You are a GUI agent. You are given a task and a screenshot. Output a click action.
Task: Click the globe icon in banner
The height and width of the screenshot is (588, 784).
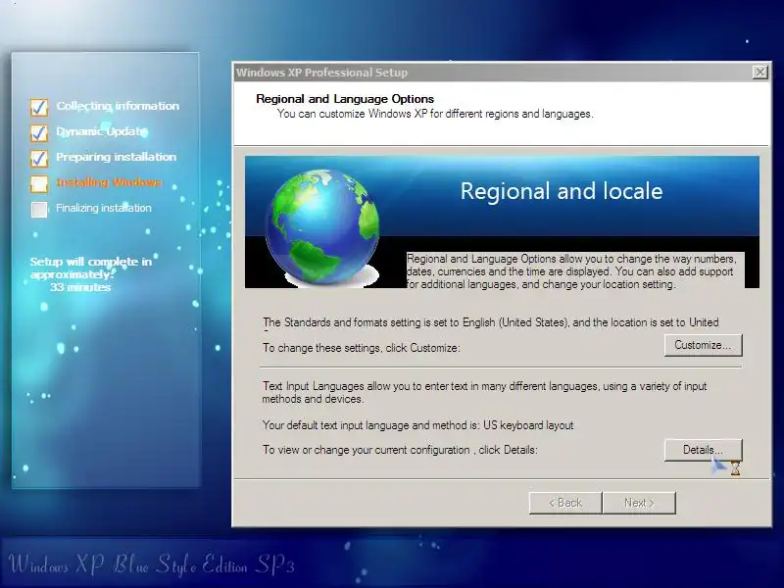pos(322,227)
